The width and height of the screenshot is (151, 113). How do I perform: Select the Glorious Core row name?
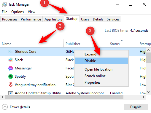coord(26,52)
